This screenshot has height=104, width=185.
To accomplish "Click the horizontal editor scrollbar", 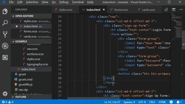I will 93,98.
